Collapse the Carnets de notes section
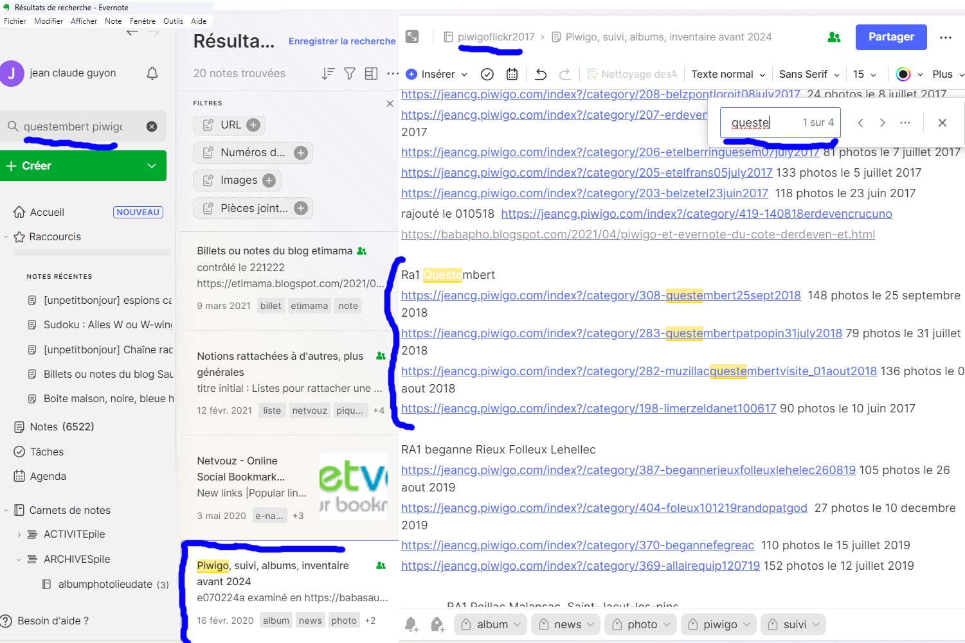 coord(6,511)
